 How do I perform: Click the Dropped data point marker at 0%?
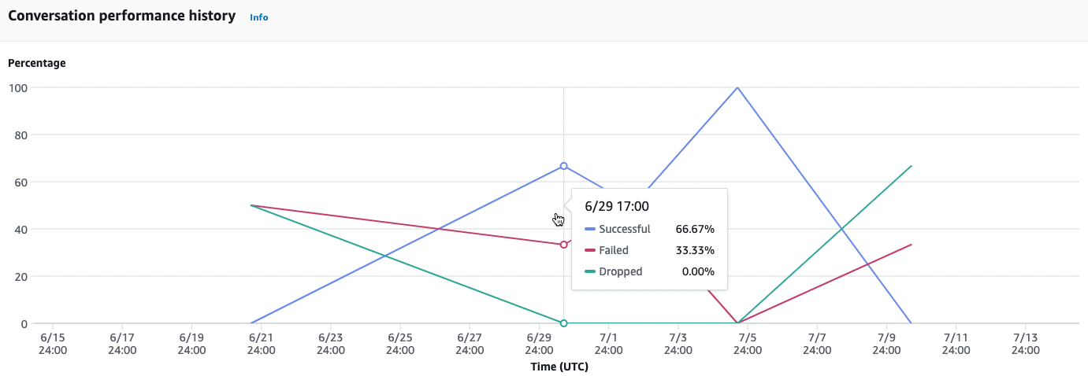563,323
